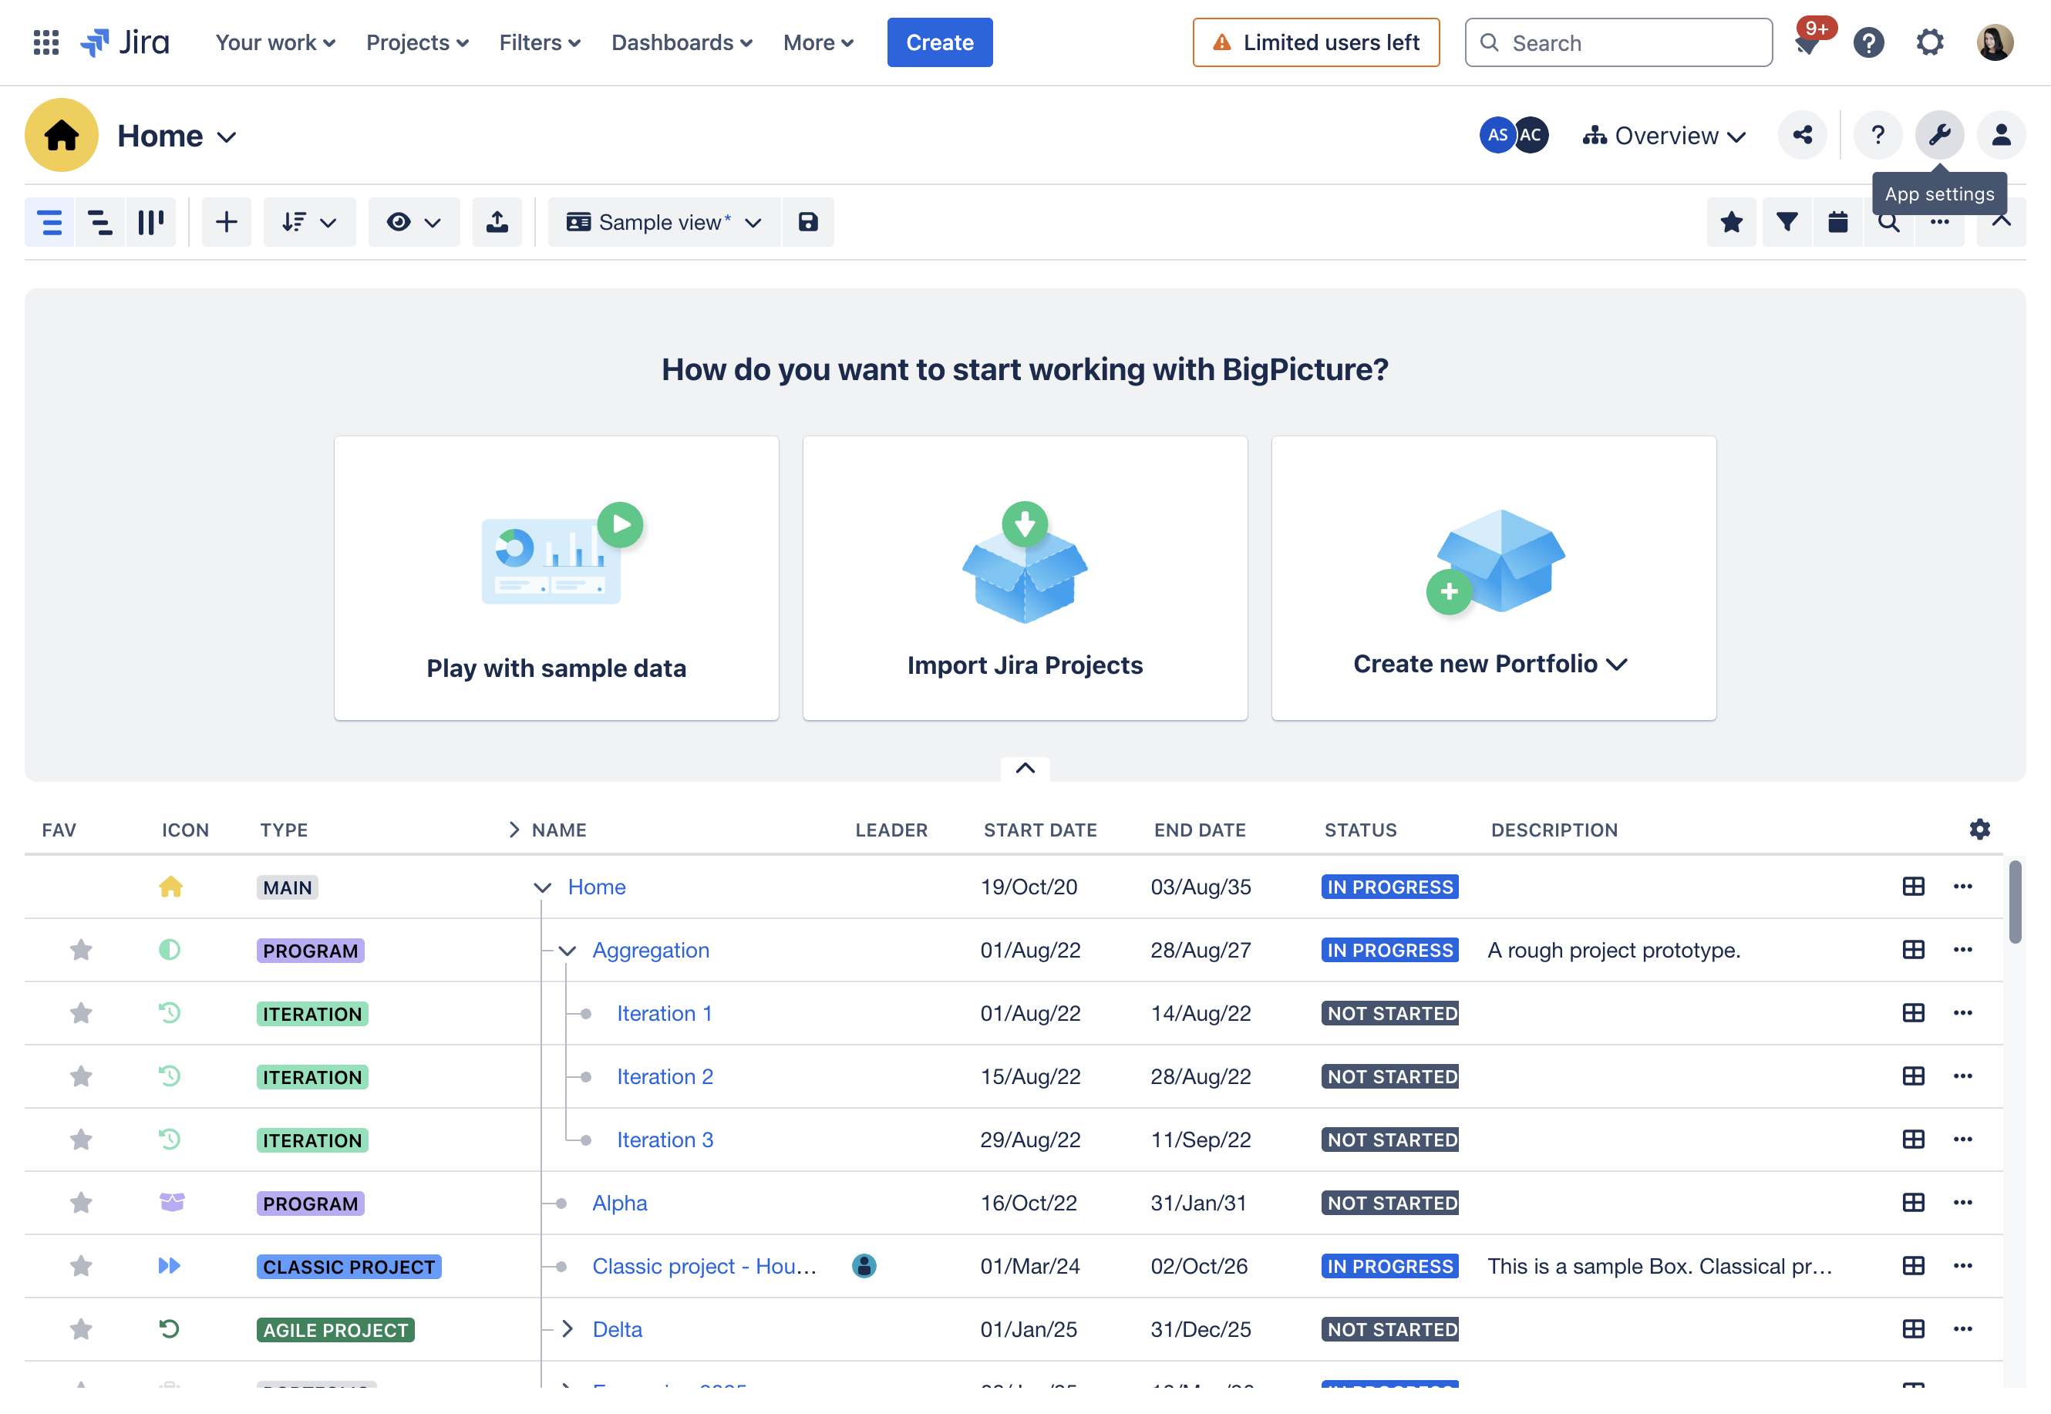2051x1414 pixels.
Task: Click the share icon in the header
Action: [x=1801, y=136]
